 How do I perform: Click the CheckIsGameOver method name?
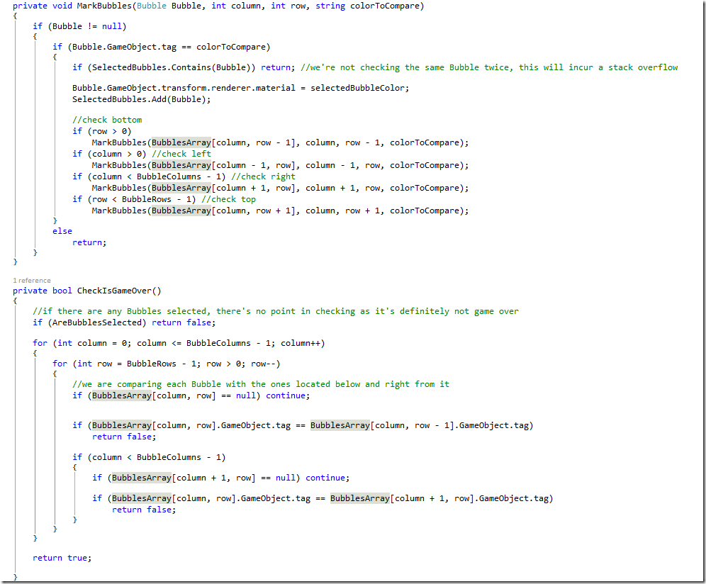pos(115,290)
